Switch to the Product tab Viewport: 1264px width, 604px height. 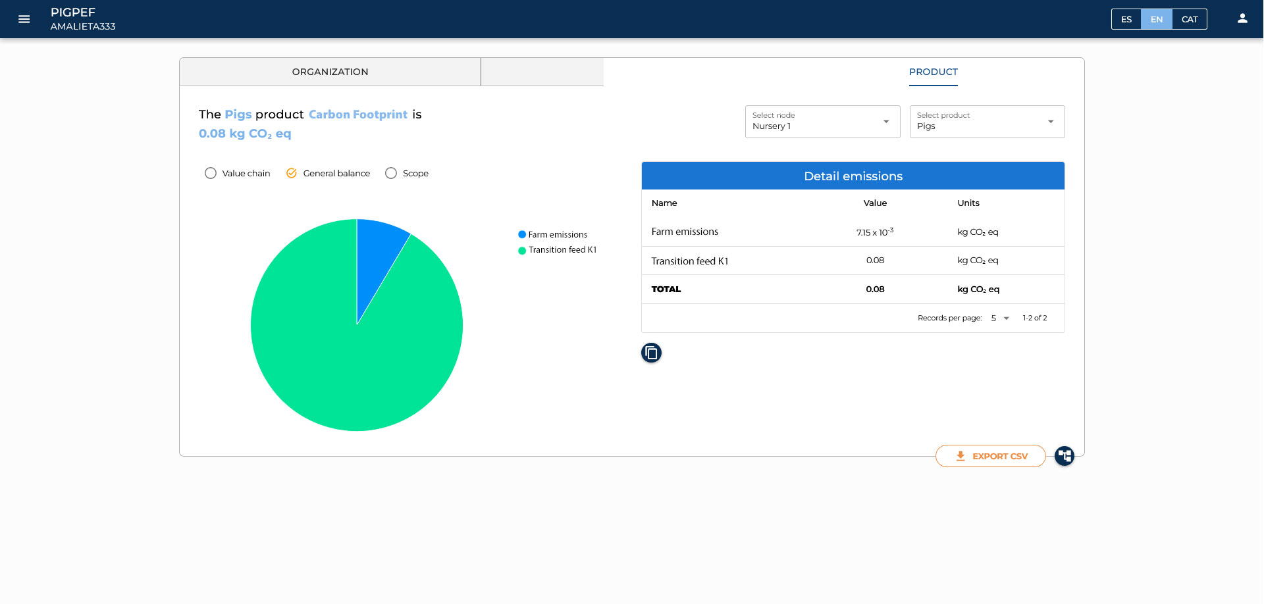pyautogui.click(x=933, y=72)
